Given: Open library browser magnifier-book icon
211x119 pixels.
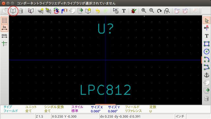Looking at the screenshot, I should point(31,11).
